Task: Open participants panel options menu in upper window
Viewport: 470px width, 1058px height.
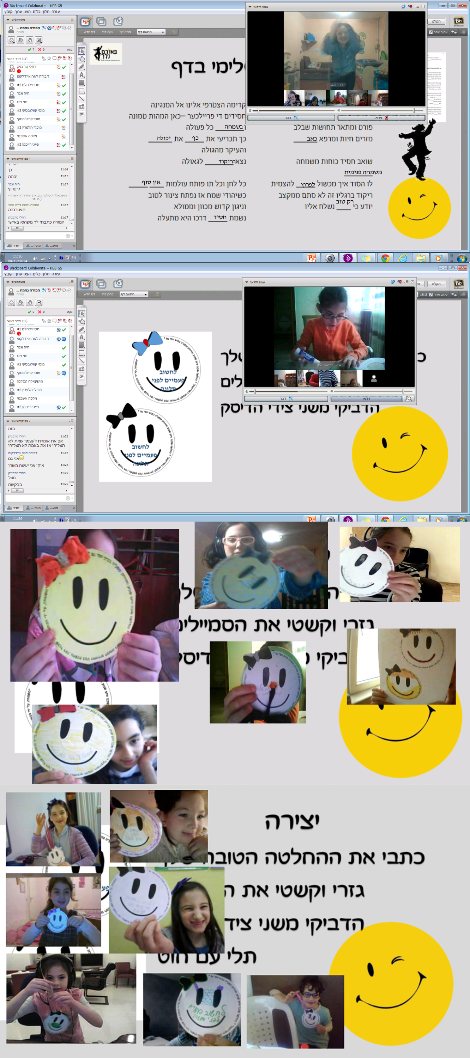Action: click(x=72, y=19)
